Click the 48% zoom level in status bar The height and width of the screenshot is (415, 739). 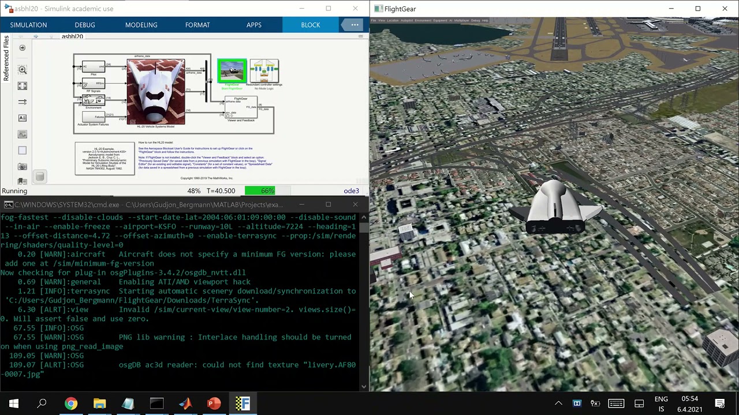[x=194, y=191]
